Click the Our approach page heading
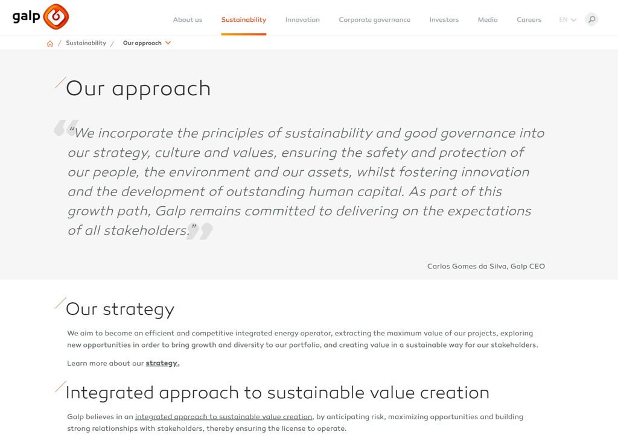The width and height of the screenshot is (618, 438). click(138, 88)
